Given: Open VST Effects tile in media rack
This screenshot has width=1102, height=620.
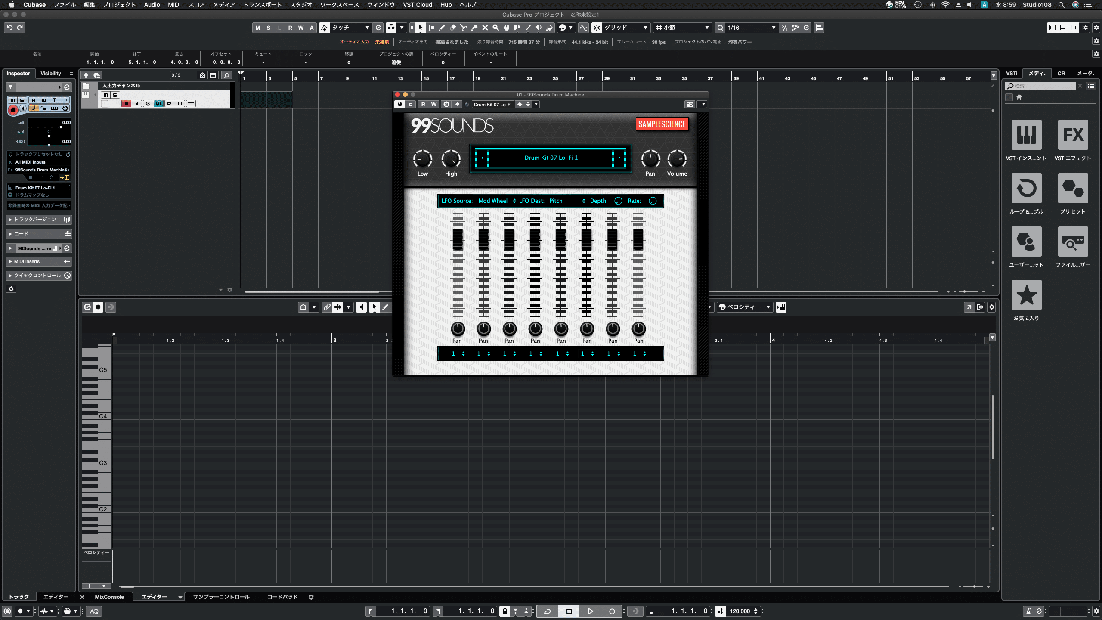Looking at the screenshot, I should click(x=1073, y=135).
